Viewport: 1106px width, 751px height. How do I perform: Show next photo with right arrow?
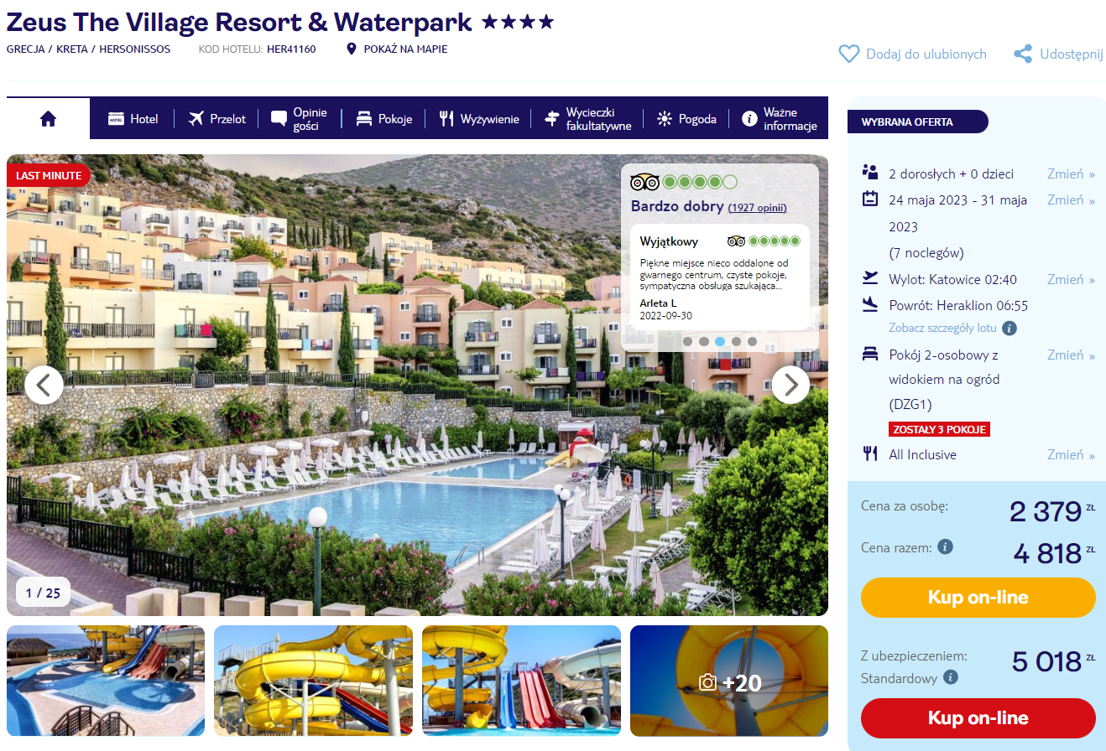click(790, 385)
